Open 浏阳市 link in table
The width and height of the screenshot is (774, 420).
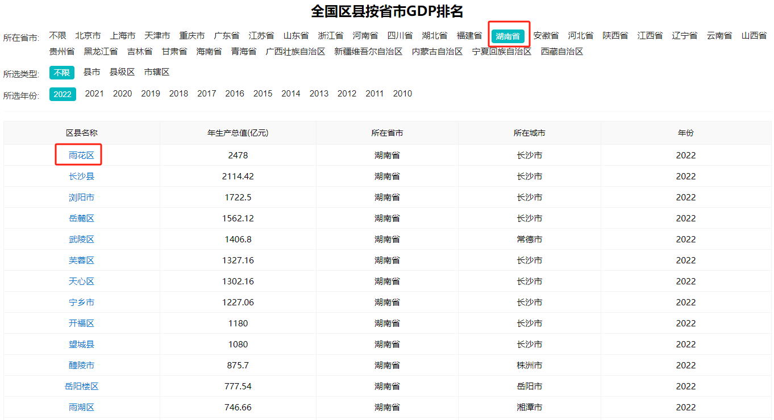[x=81, y=198]
